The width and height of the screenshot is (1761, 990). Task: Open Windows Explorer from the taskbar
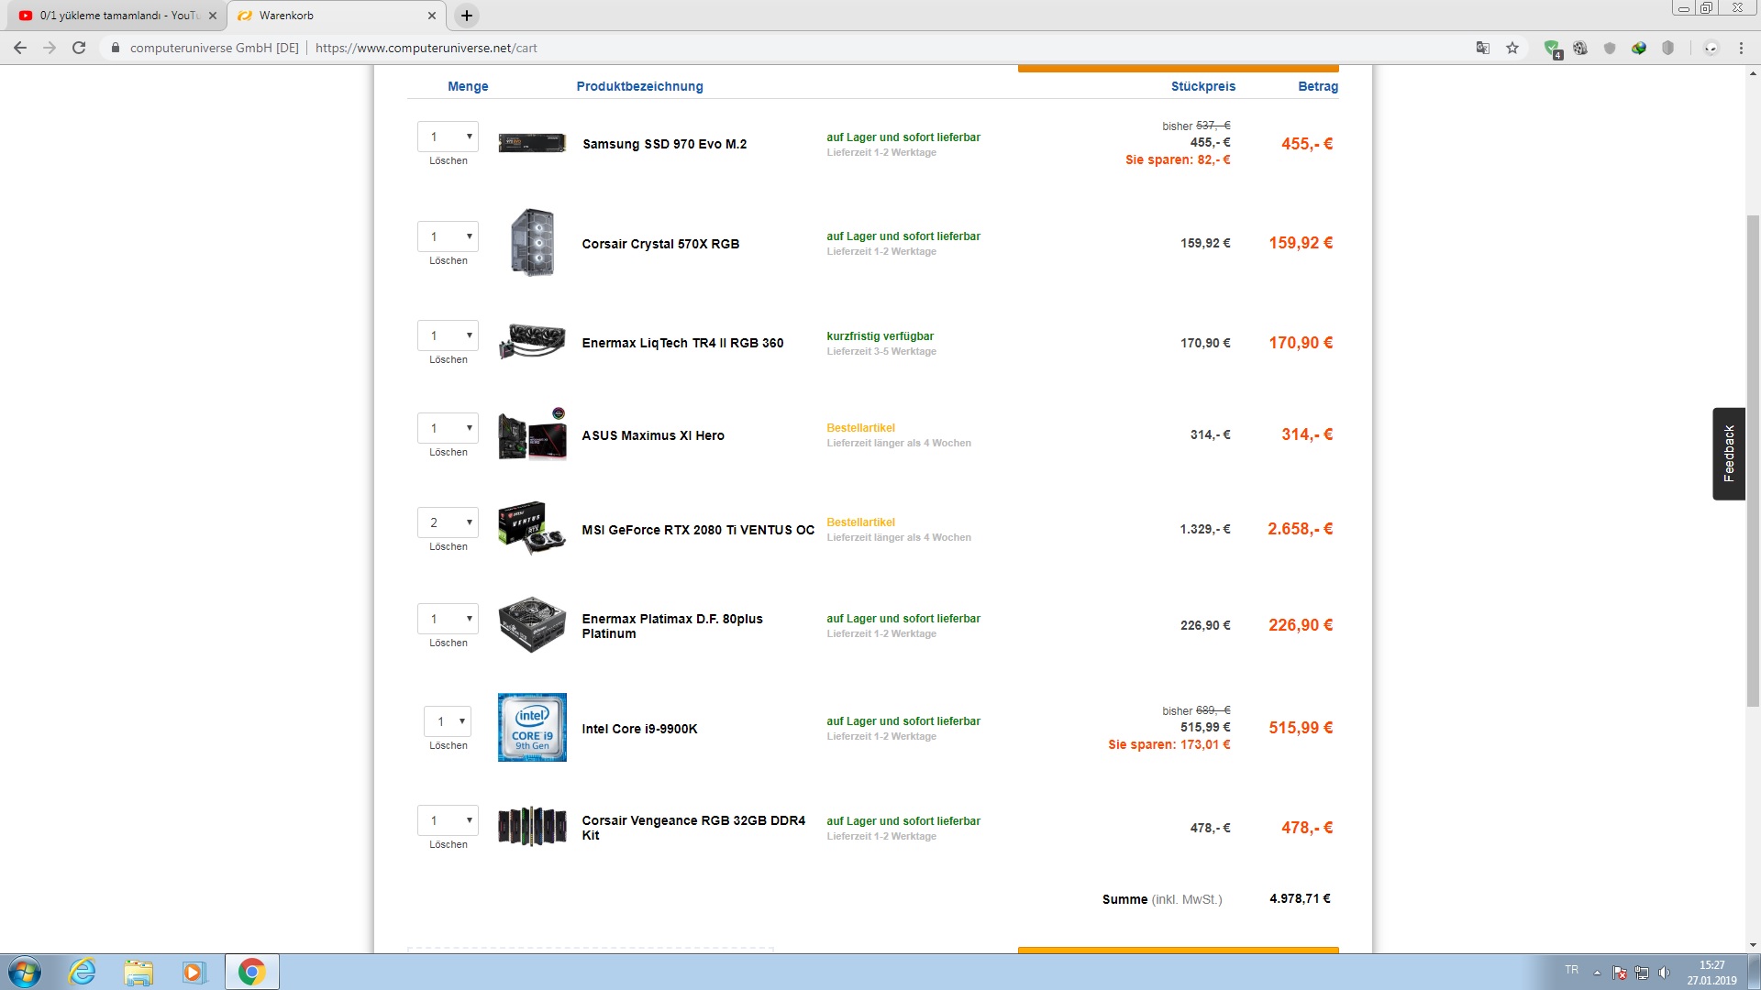(138, 972)
